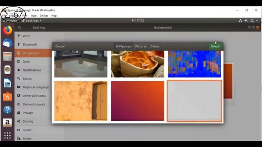Open the Notifications settings panel
Image resolution: width=262 pixels, height=147 pixels.
[33, 70]
